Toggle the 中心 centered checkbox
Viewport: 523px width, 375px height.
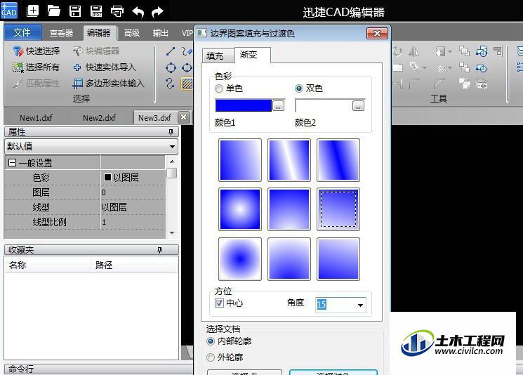coord(229,303)
